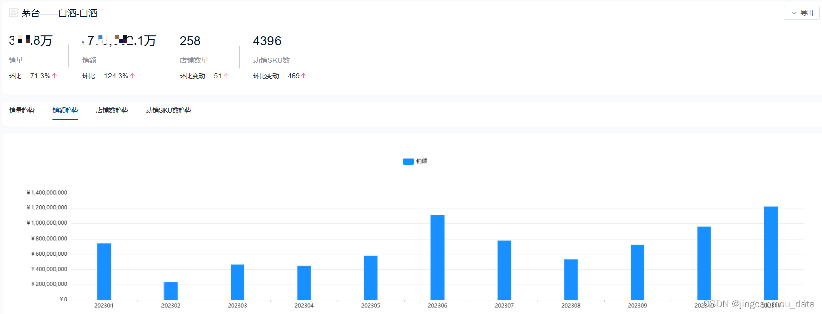The image size is (822, 314).
Task: Click the 202303 x-axis label
Action: click(x=237, y=306)
